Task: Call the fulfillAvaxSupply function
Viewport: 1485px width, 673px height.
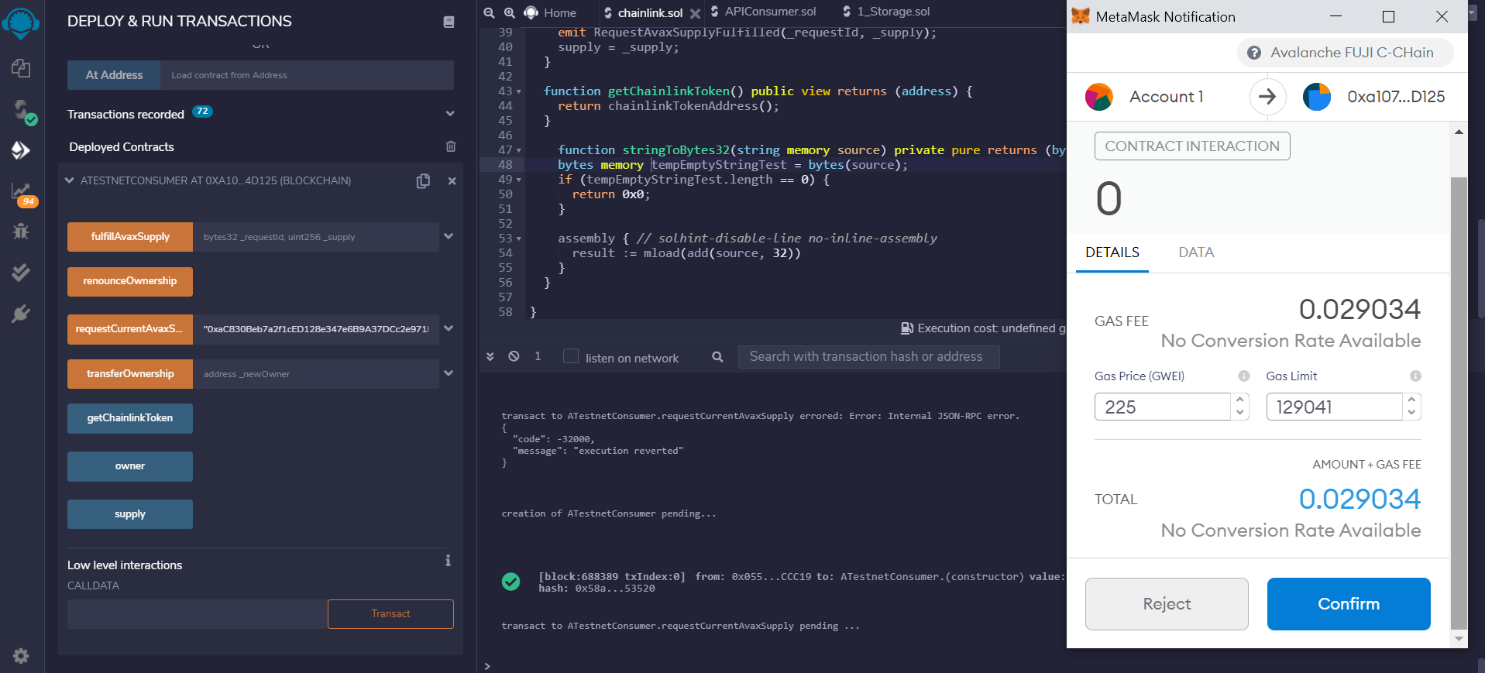Action: (130, 237)
